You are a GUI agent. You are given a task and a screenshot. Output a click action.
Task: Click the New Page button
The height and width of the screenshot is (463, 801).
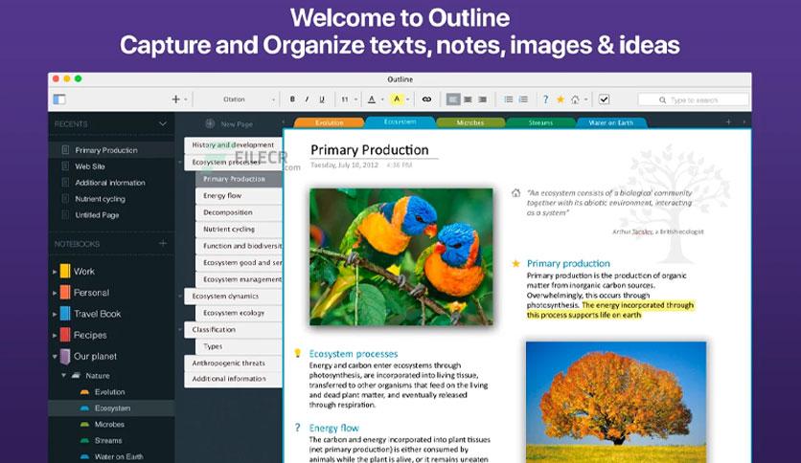[229, 123]
